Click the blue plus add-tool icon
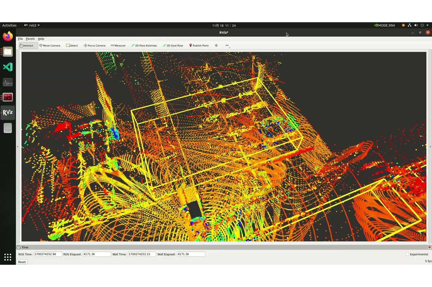The image size is (432, 287). (x=216, y=45)
